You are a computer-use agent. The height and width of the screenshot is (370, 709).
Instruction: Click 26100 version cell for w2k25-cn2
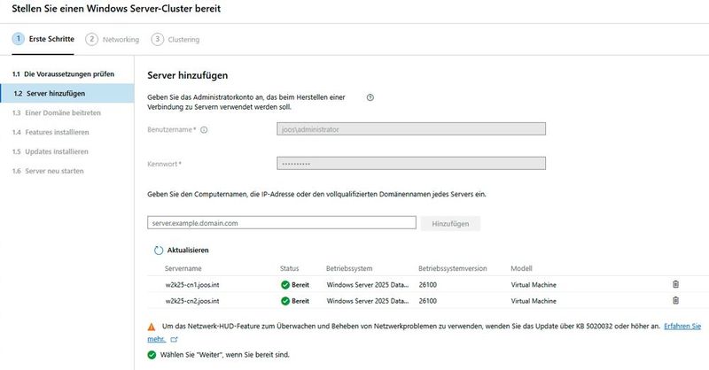click(x=428, y=301)
